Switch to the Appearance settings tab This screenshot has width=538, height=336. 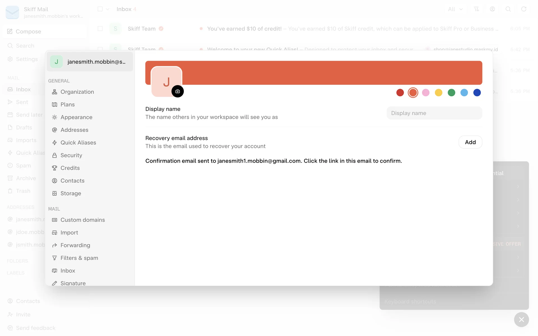[x=76, y=117]
